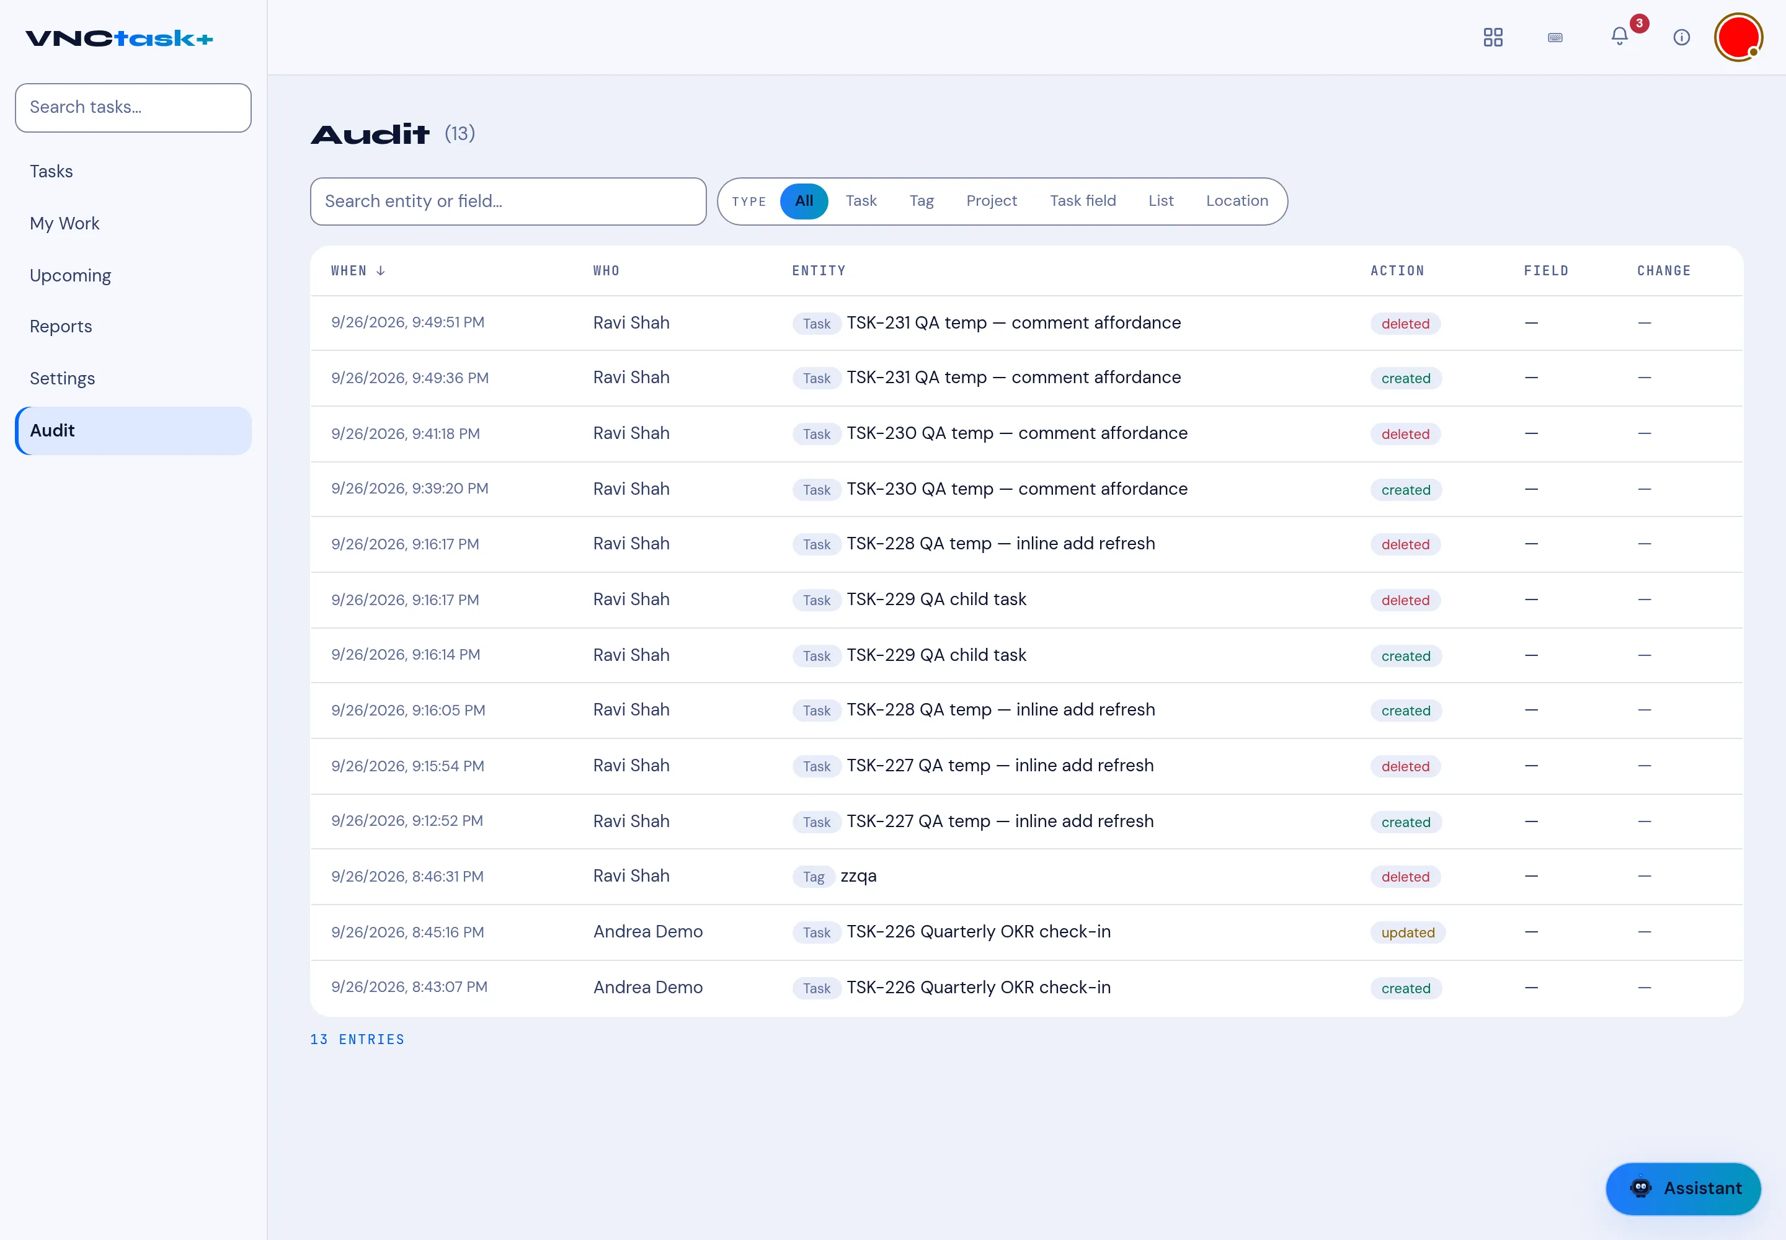Click inside Search tasks field
1786x1240 pixels.
(x=133, y=107)
